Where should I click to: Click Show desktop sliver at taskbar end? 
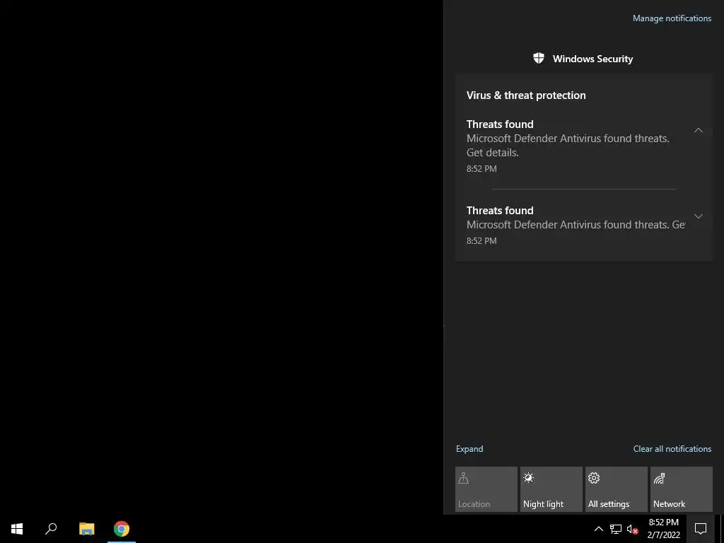721,529
